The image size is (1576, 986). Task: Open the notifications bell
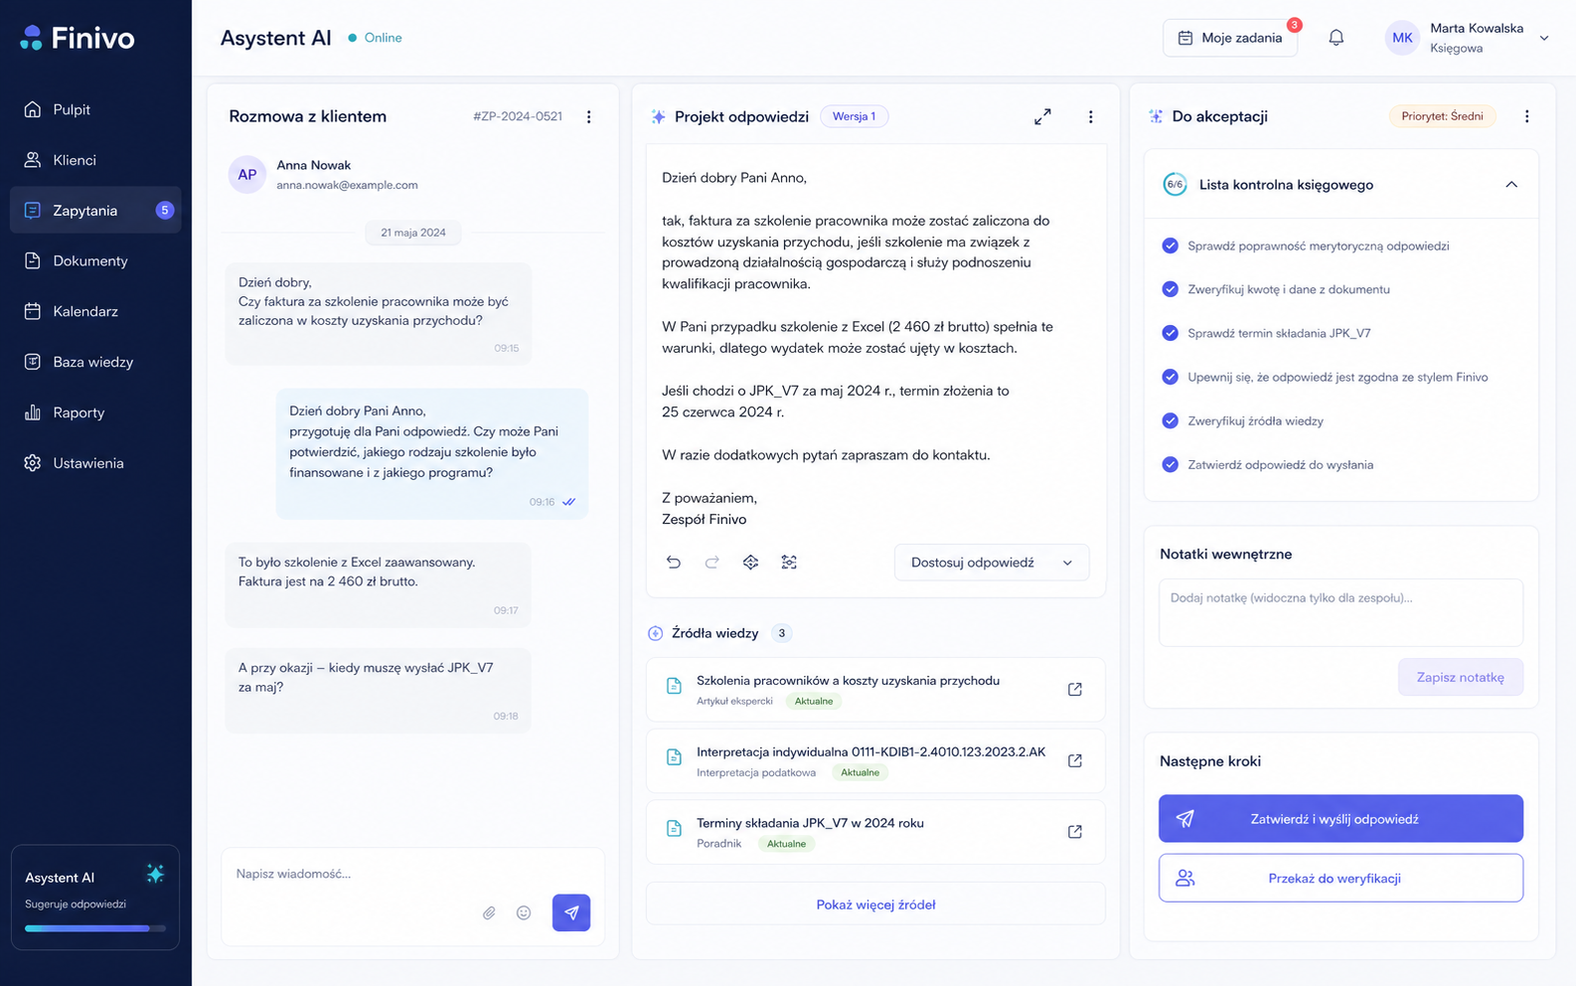[1337, 38]
